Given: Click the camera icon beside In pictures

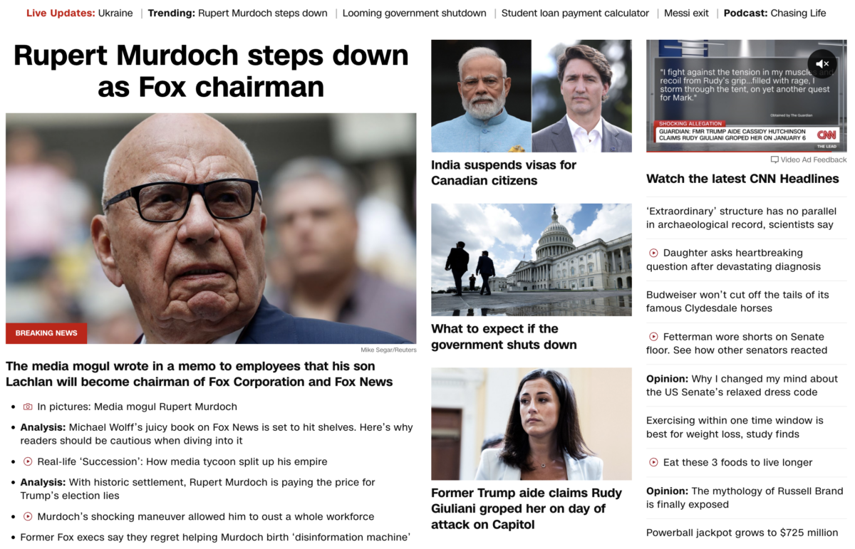Looking at the screenshot, I should (x=28, y=407).
